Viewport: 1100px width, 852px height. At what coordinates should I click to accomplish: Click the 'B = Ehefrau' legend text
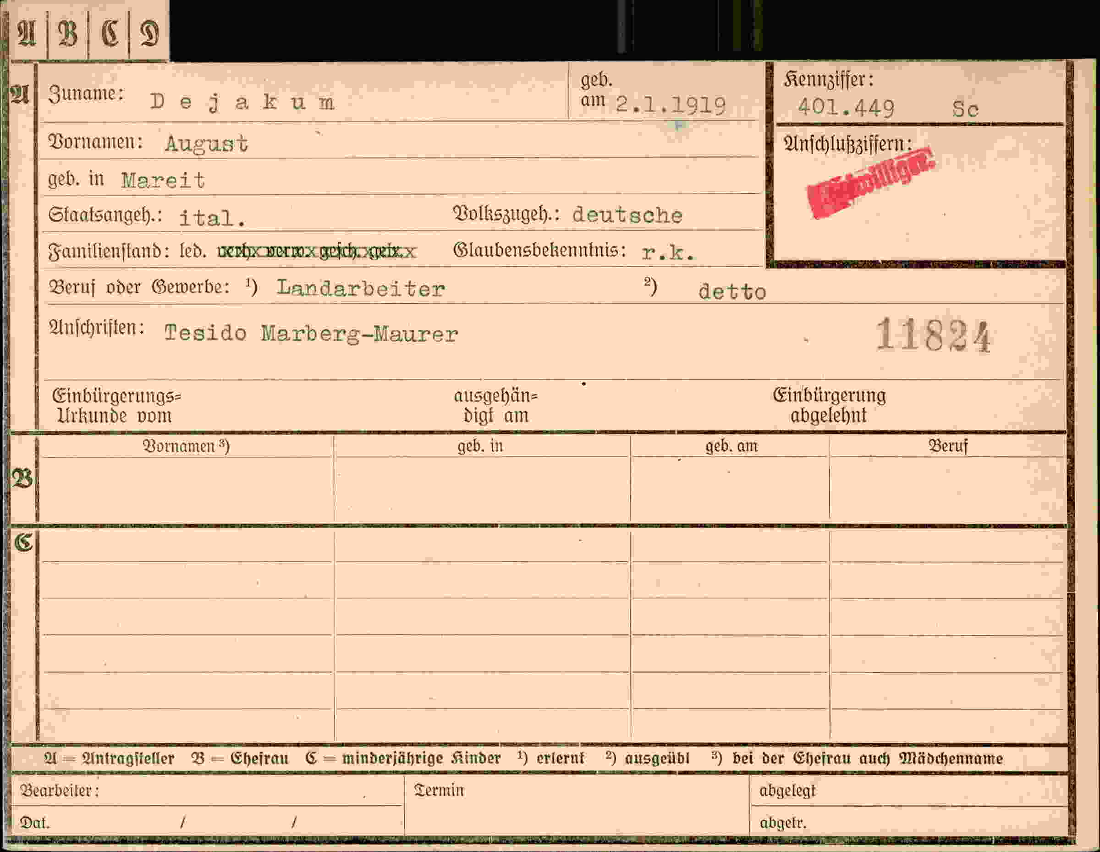point(240,759)
